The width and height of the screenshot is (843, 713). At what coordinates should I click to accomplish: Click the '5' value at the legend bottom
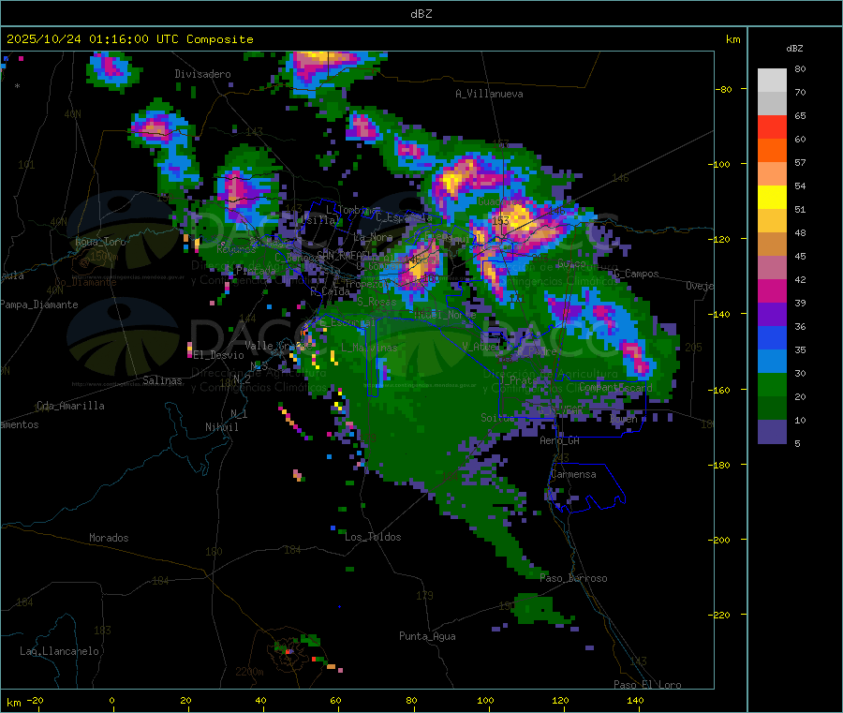click(797, 443)
